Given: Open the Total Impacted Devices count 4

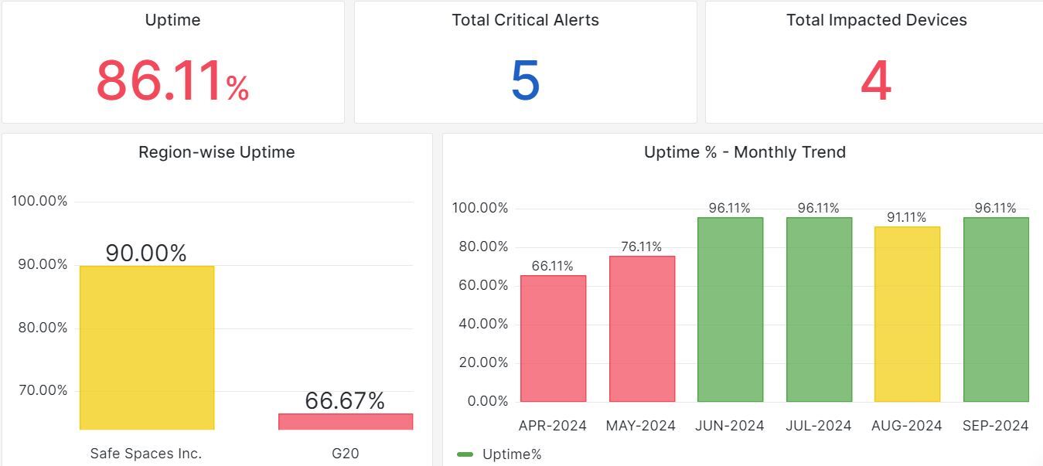Looking at the screenshot, I should tap(876, 82).
